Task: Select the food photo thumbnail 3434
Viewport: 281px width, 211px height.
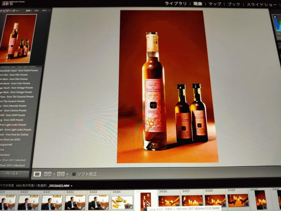Action: pos(122,203)
